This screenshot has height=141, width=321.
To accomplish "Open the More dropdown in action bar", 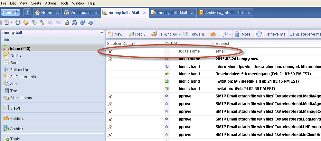I will tap(248, 34).
